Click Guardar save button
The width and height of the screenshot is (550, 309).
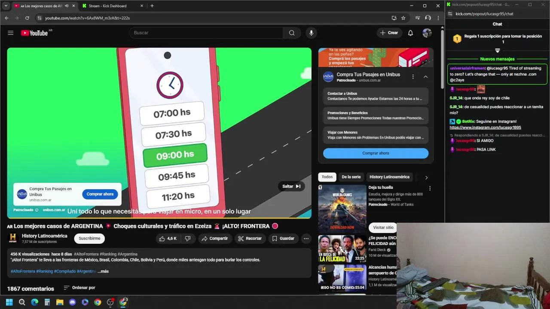(283, 239)
